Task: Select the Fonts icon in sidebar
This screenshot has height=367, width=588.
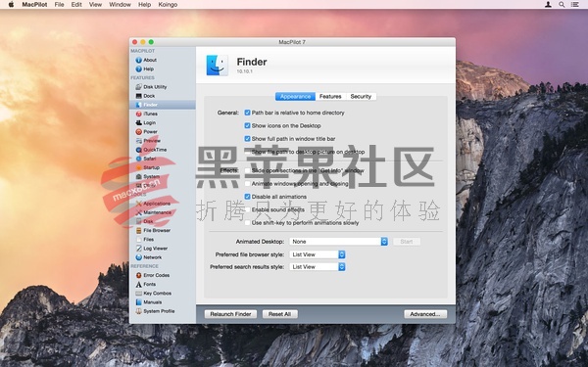Action: [x=139, y=284]
